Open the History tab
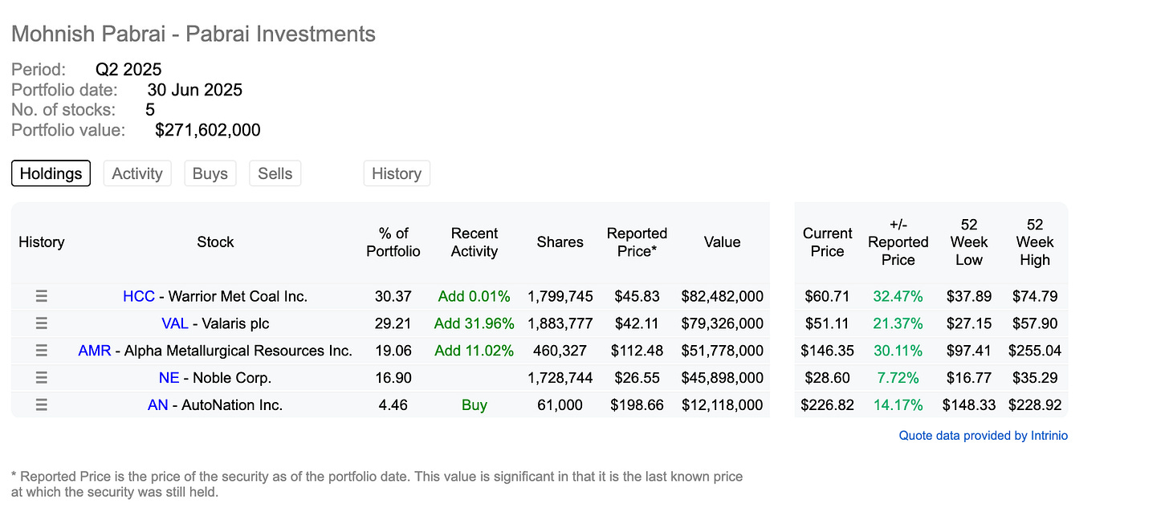This screenshot has height=520, width=1169. [397, 173]
